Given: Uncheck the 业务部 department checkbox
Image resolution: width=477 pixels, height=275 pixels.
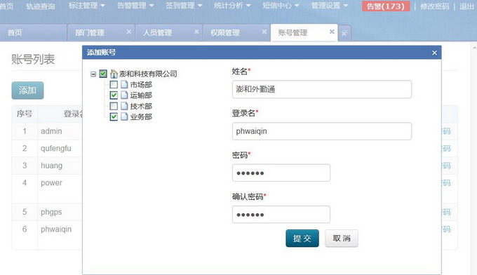Looking at the screenshot, I should 114,117.
